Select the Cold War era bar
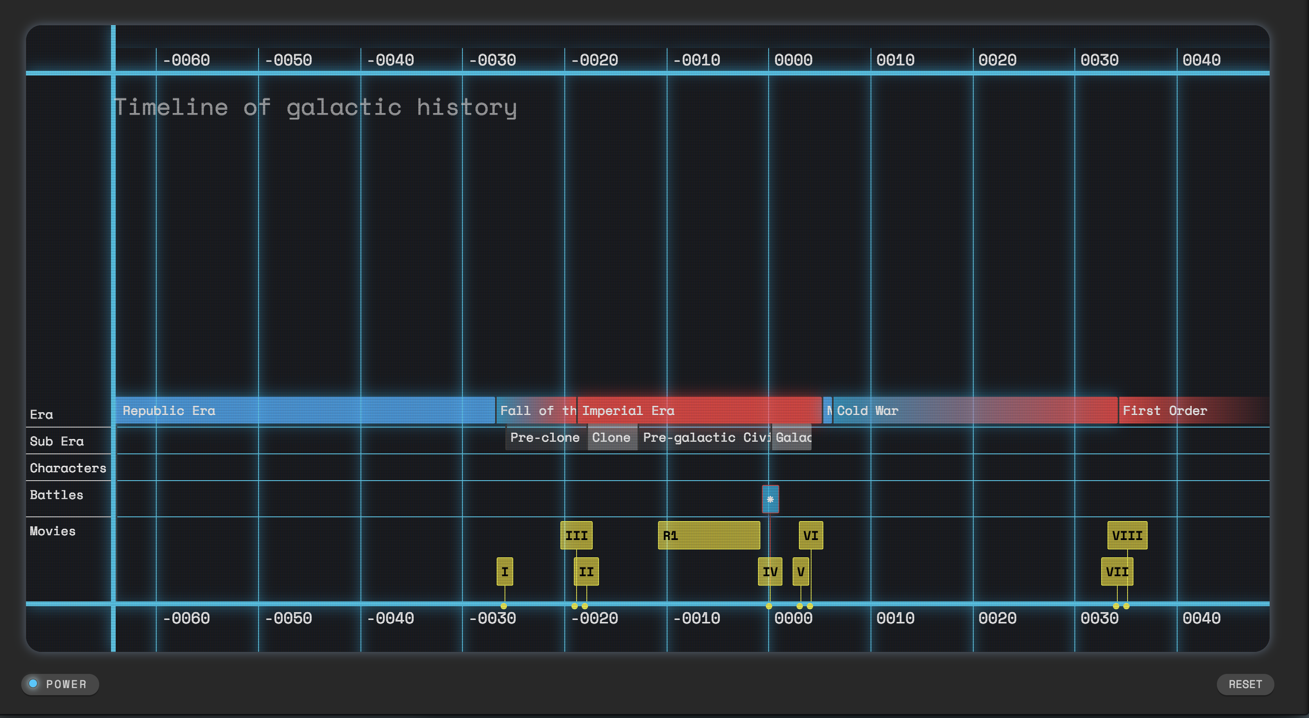 pos(975,411)
